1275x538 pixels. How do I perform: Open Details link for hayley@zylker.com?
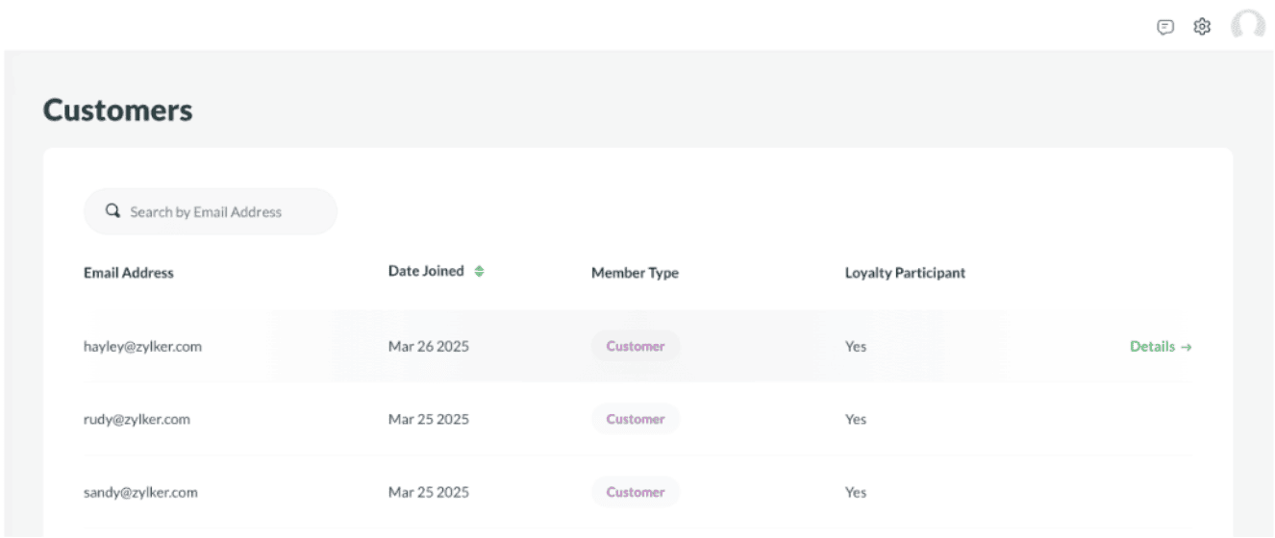tap(1160, 347)
